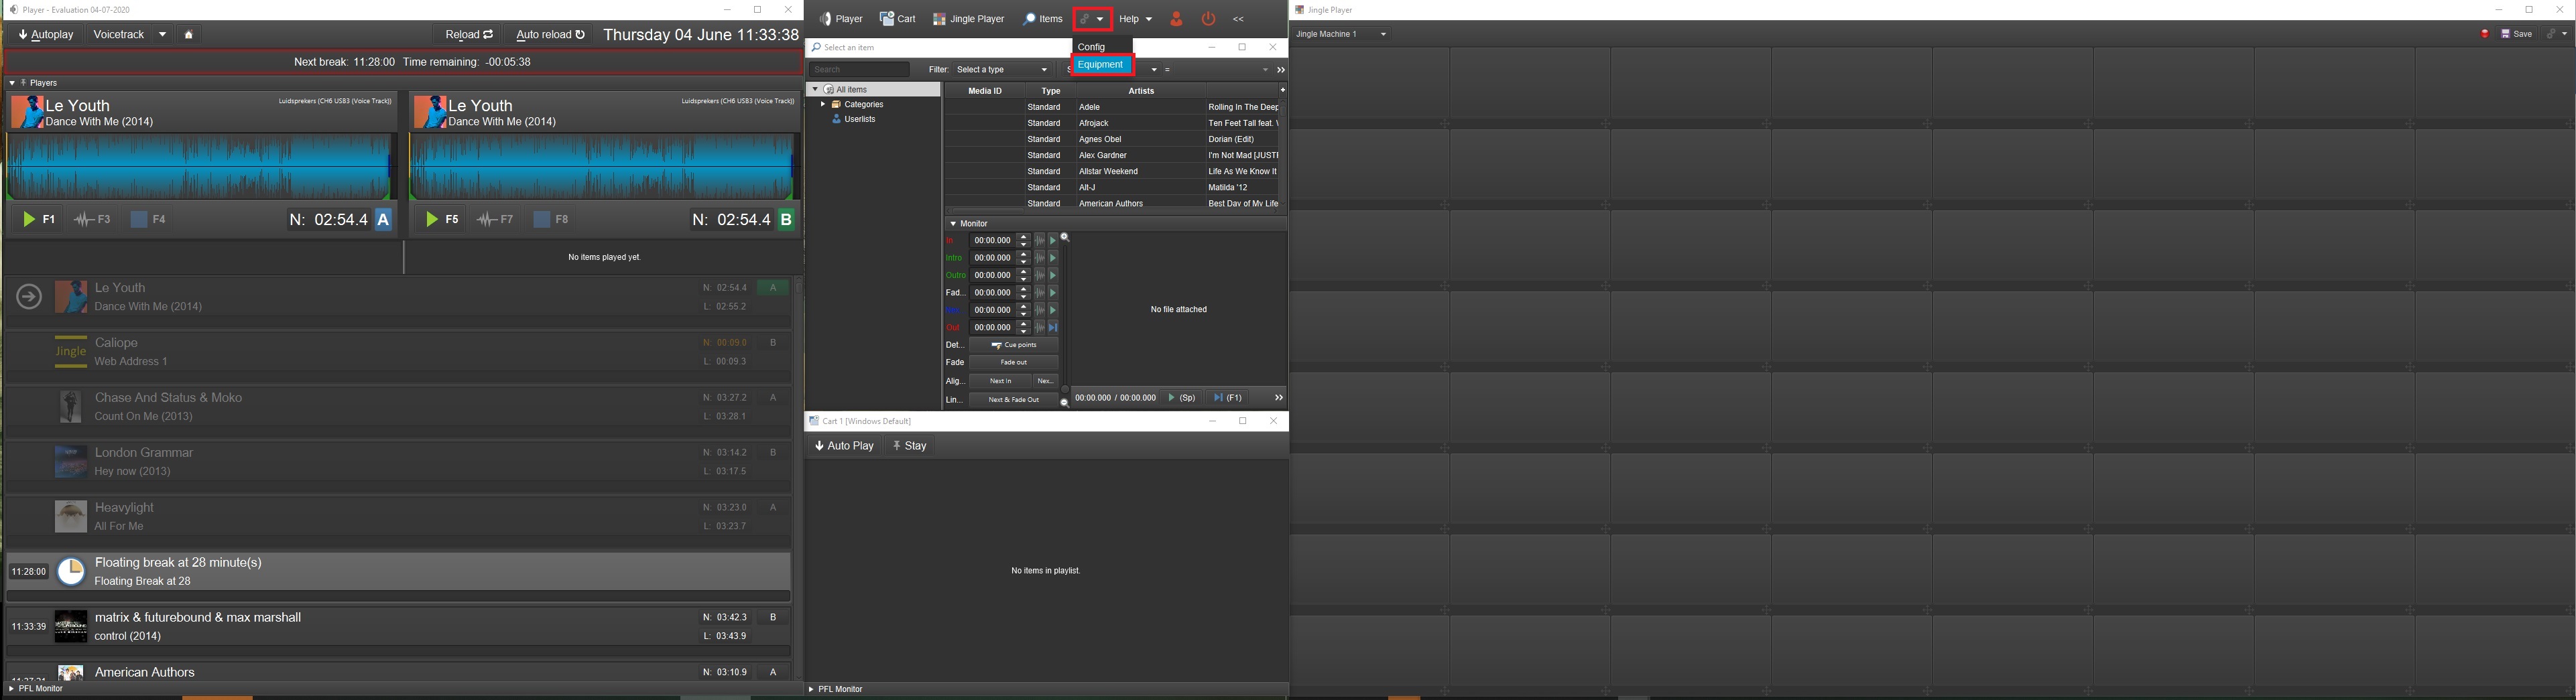Click the home icon in Player toolbar
This screenshot has height=700, width=2576.
click(x=188, y=35)
